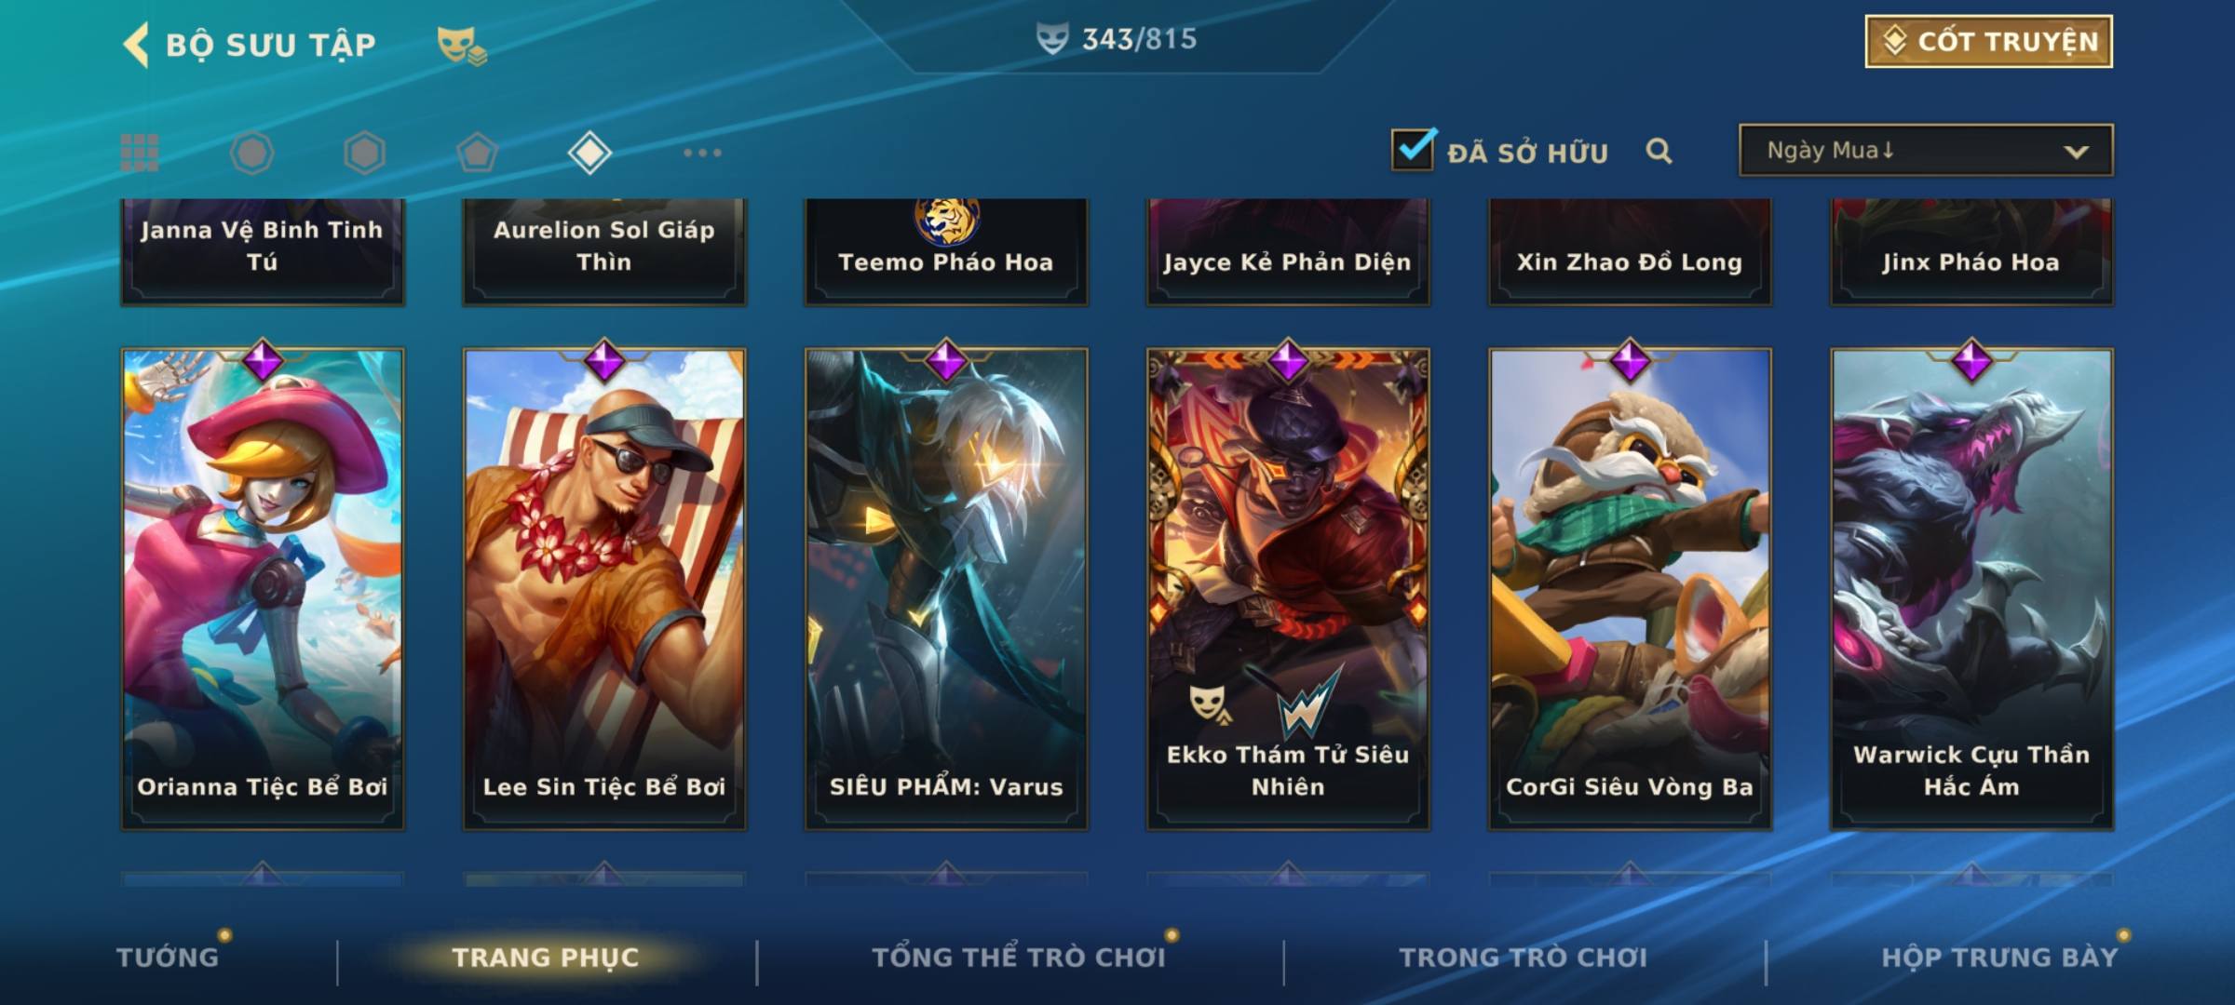Select the grid all-skins filter icon

point(140,153)
